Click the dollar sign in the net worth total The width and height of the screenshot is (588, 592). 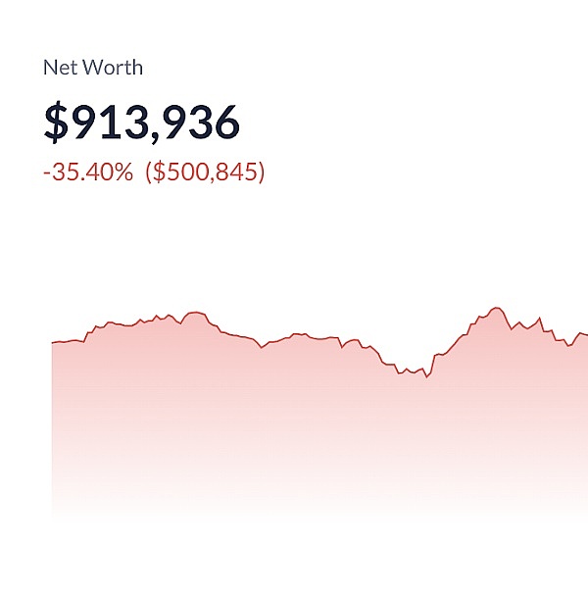click(56, 123)
